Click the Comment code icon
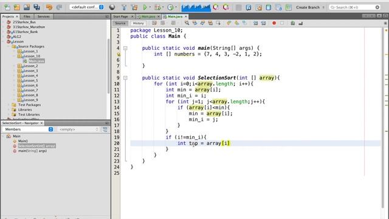The image size is (389, 219). pos(293,23)
